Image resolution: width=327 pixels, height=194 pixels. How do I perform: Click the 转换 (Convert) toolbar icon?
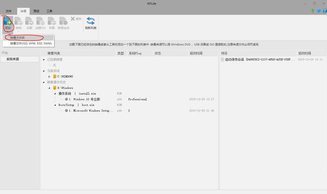[x=18, y=21]
